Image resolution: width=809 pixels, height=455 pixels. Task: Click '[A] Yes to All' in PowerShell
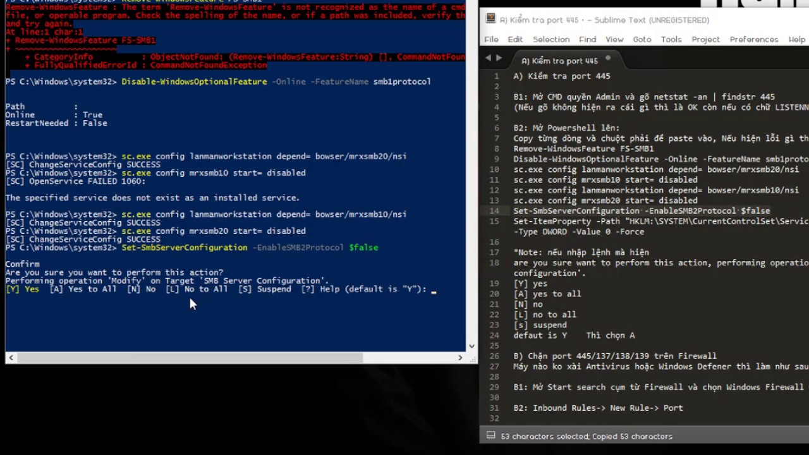pos(83,289)
